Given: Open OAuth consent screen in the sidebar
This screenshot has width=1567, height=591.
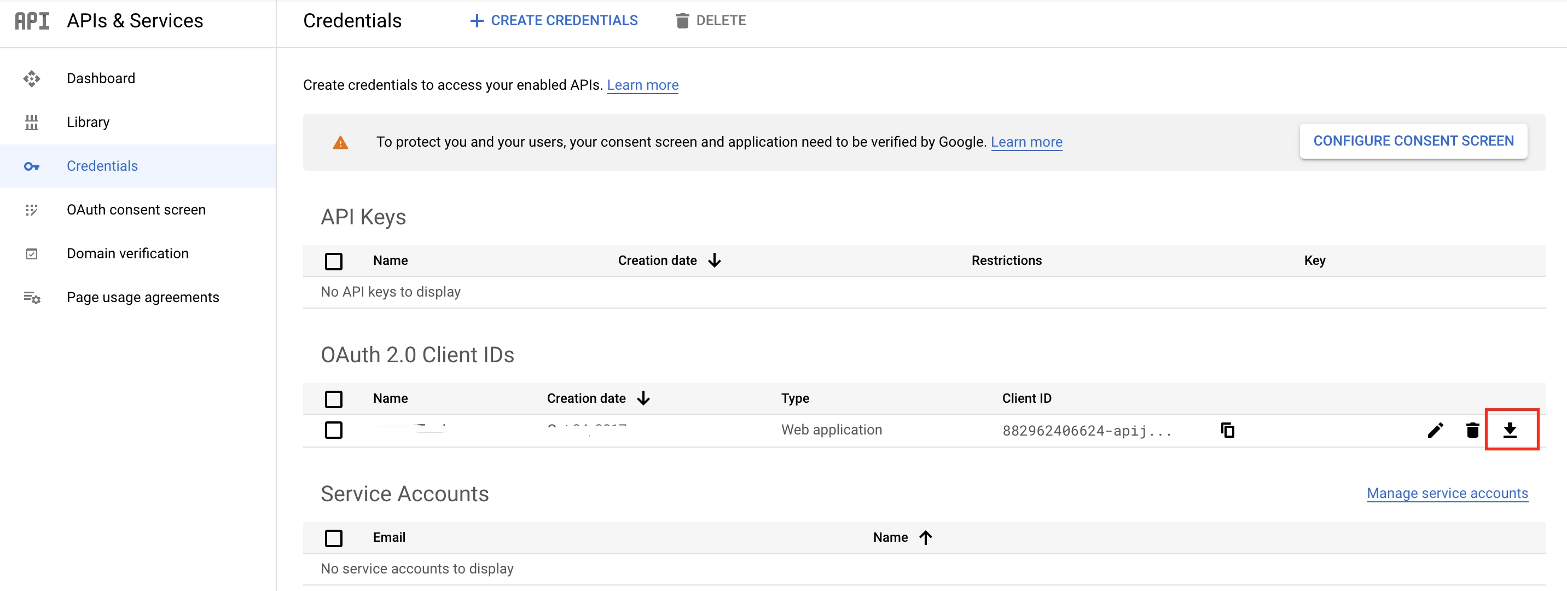Looking at the screenshot, I should [x=136, y=210].
